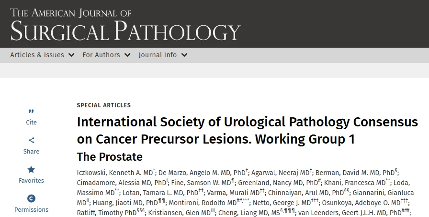The height and width of the screenshot is (217, 429).
Task: Open the For Authors menu
Action: 101,55
